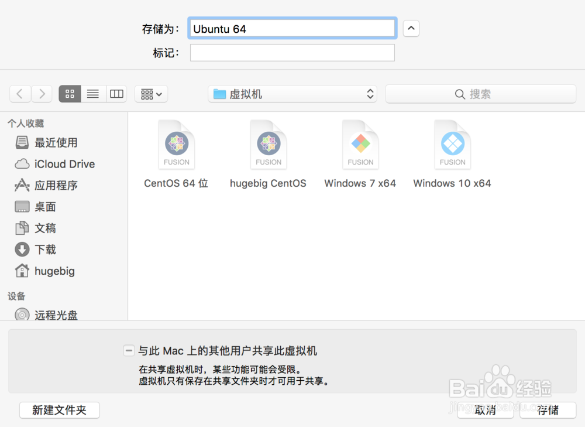Open the item arrangement dropdown
This screenshot has height=427, width=585.
pos(151,94)
